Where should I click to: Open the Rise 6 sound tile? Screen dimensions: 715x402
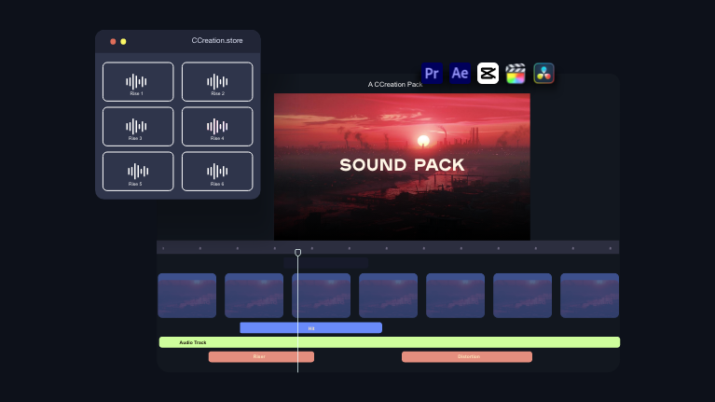pyautogui.click(x=217, y=172)
